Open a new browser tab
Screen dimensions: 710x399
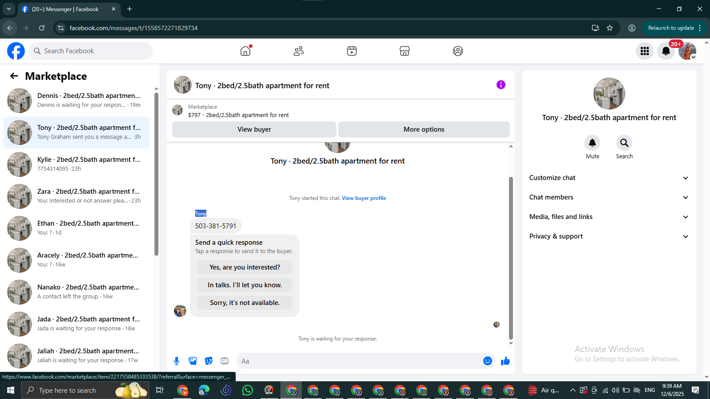point(130,9)
